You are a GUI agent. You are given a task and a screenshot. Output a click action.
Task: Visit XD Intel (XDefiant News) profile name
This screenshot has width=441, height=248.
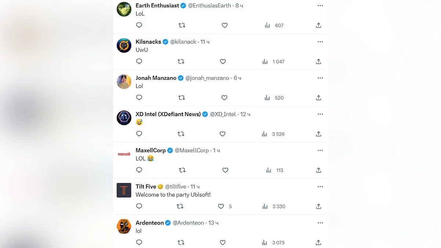168,114
